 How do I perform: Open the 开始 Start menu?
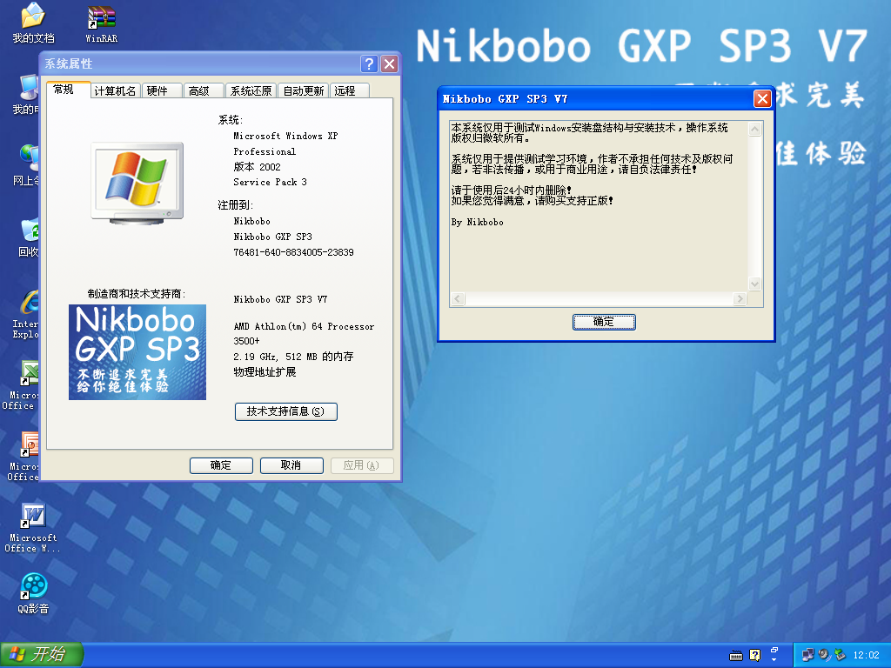pos(42,655)
